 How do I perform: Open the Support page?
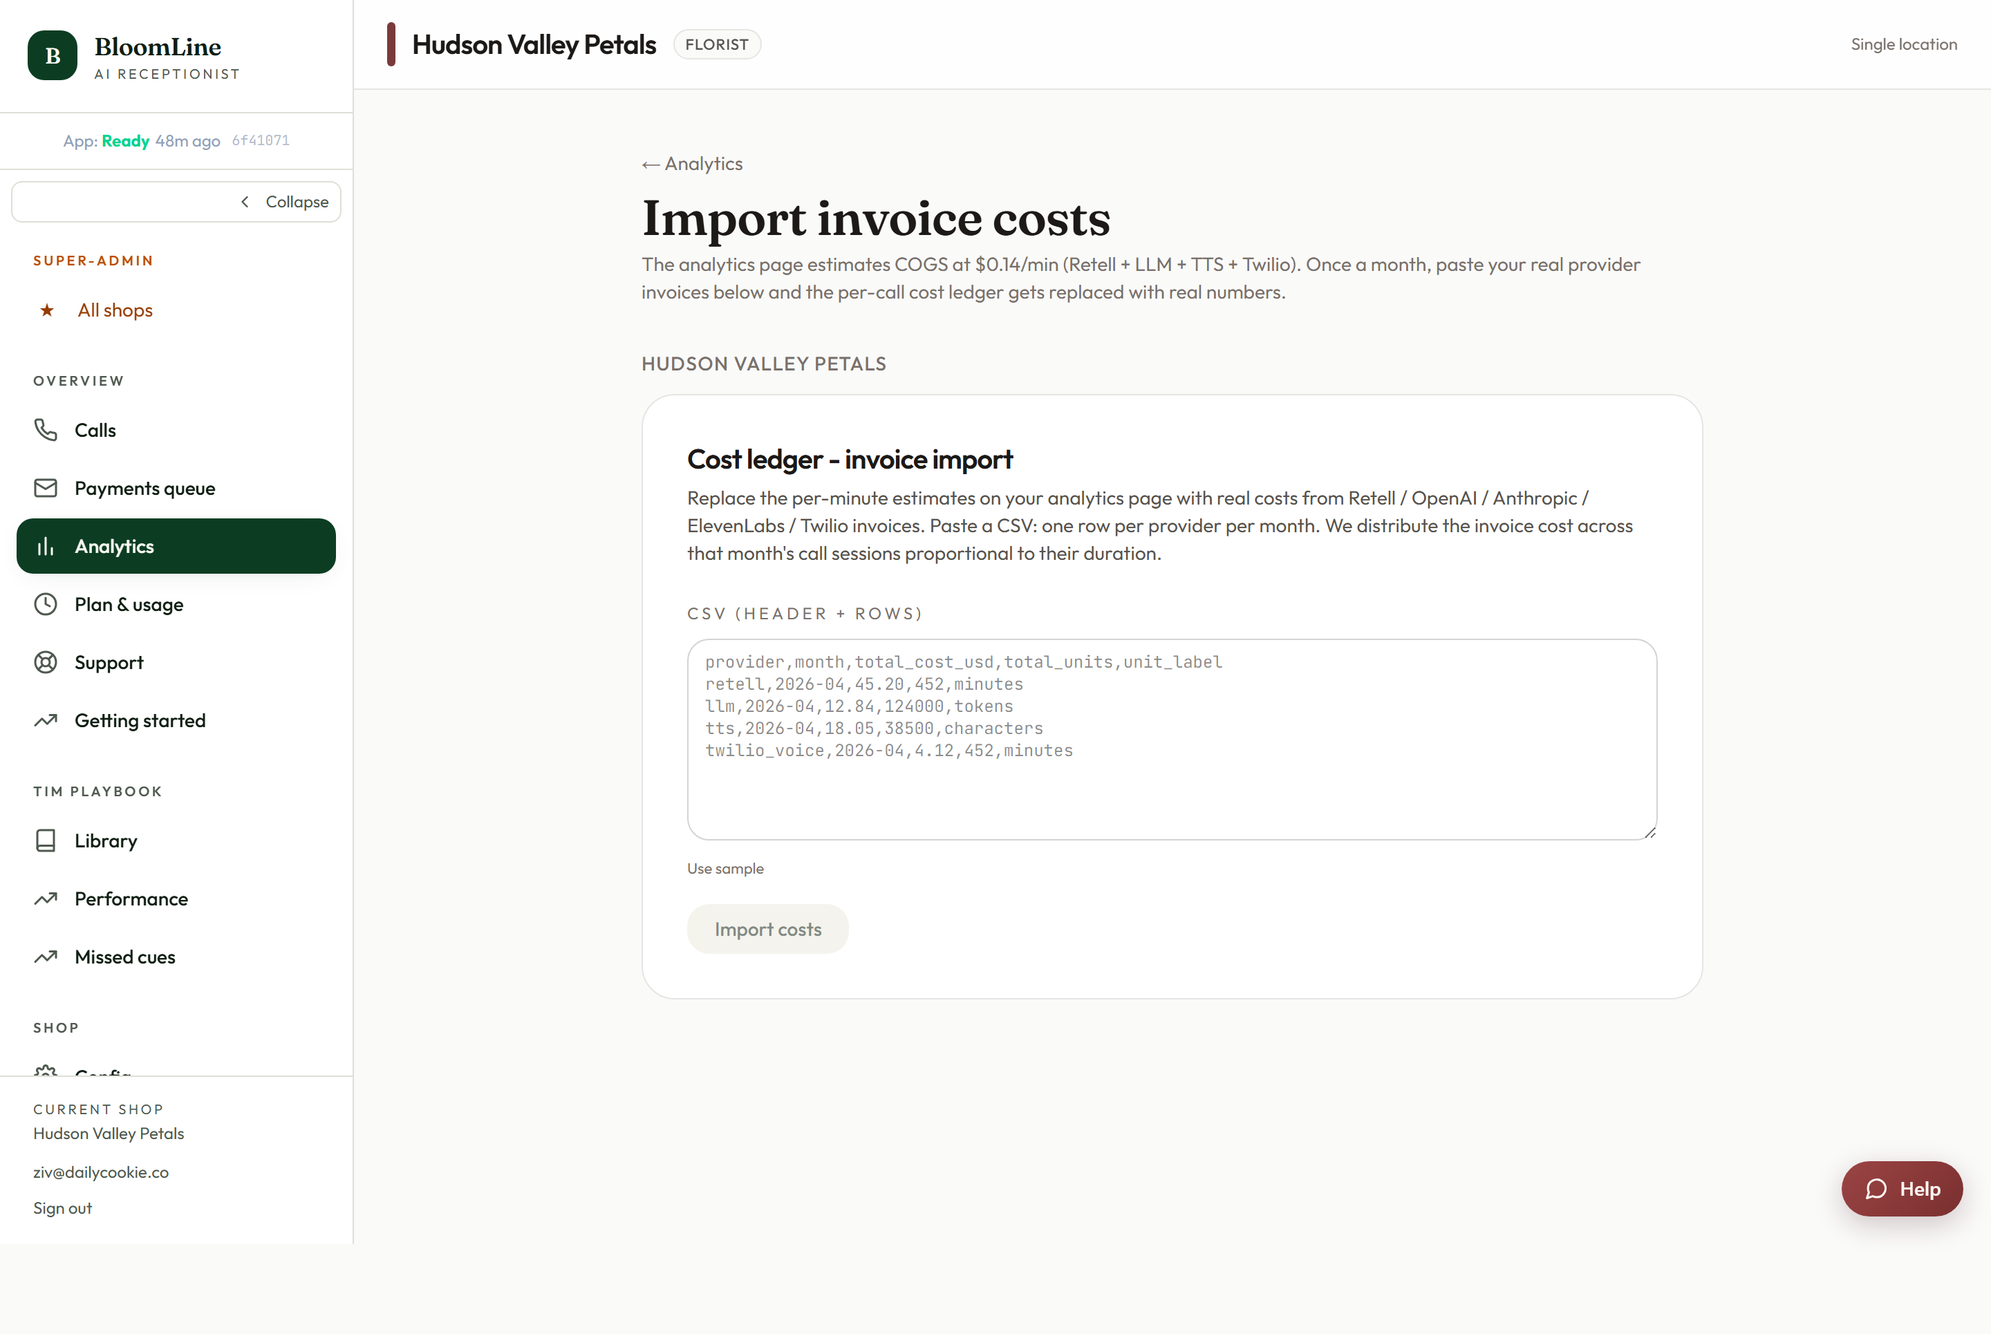click(176, 662)
